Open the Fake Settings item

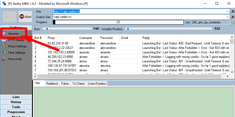(x=13, y=53)
